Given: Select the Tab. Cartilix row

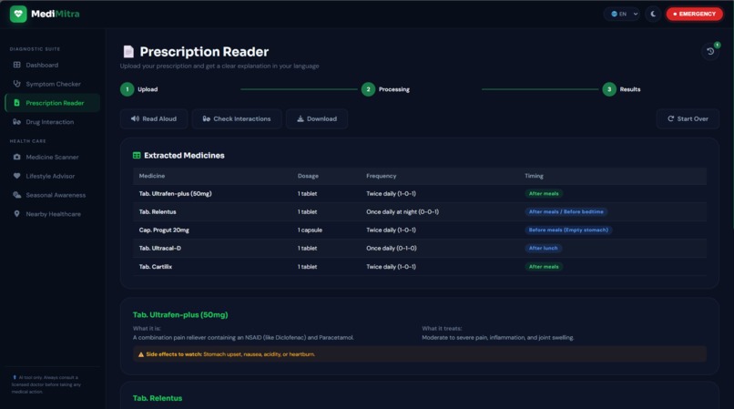Looking at the screenshot, I should 420,267.
